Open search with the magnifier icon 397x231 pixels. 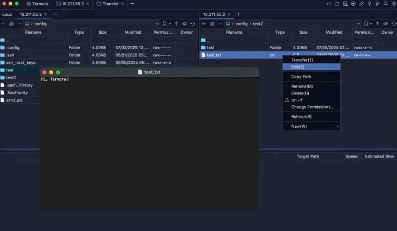[386, 4]
